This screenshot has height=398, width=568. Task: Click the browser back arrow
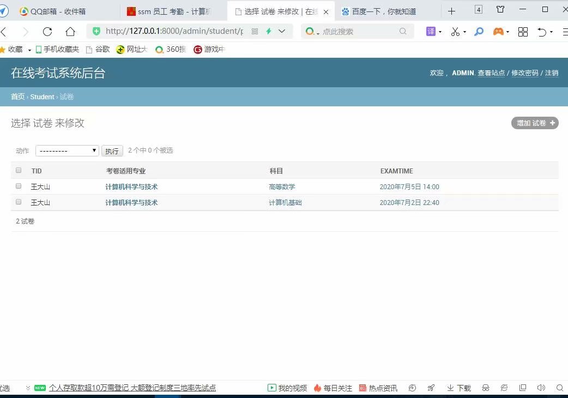4,32
